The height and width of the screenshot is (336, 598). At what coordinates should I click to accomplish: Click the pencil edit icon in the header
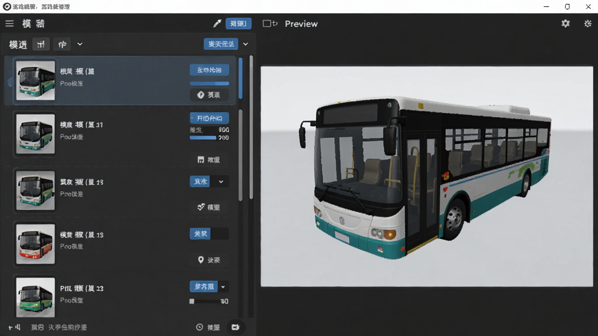pos(217,23)
